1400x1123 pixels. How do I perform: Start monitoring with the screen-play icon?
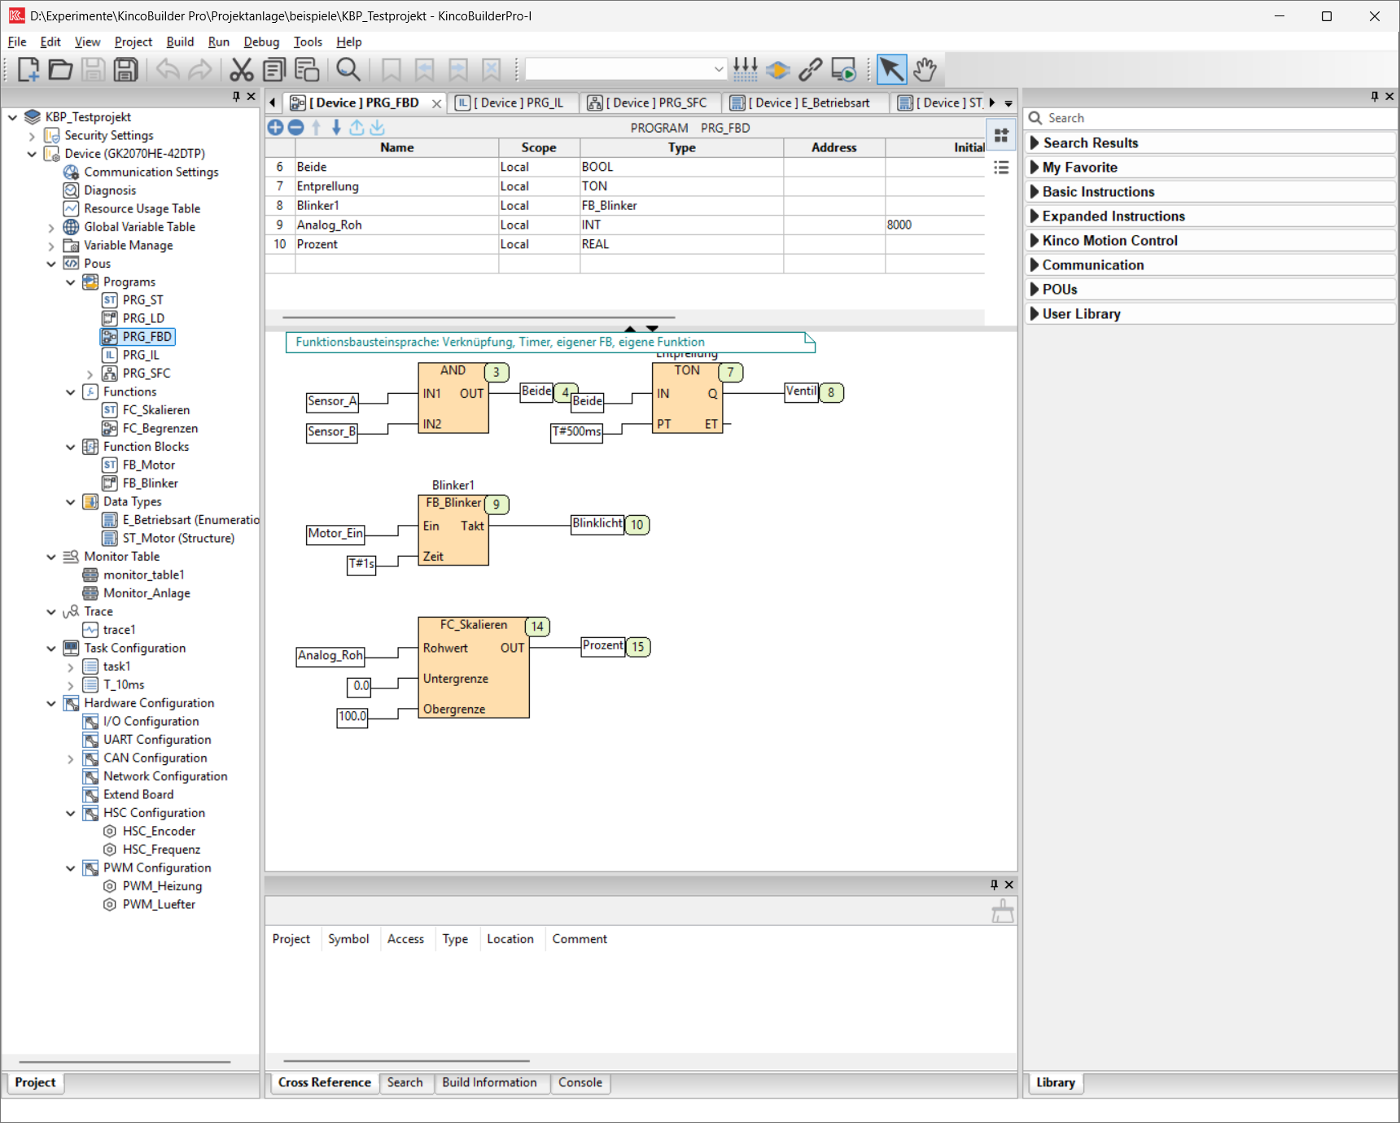(844, 70)
